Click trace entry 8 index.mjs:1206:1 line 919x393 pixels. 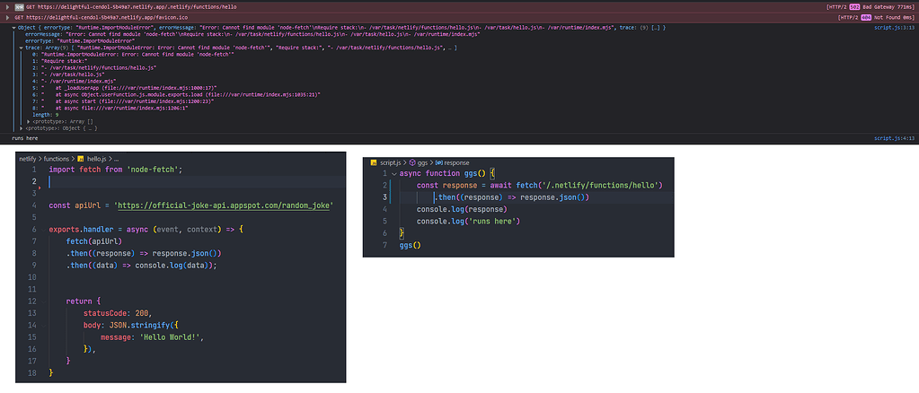coord(110,108)
